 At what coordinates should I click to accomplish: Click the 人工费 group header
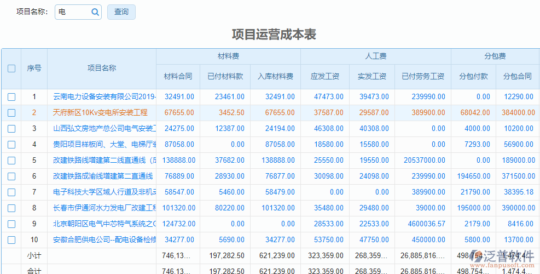coord(375,56)
